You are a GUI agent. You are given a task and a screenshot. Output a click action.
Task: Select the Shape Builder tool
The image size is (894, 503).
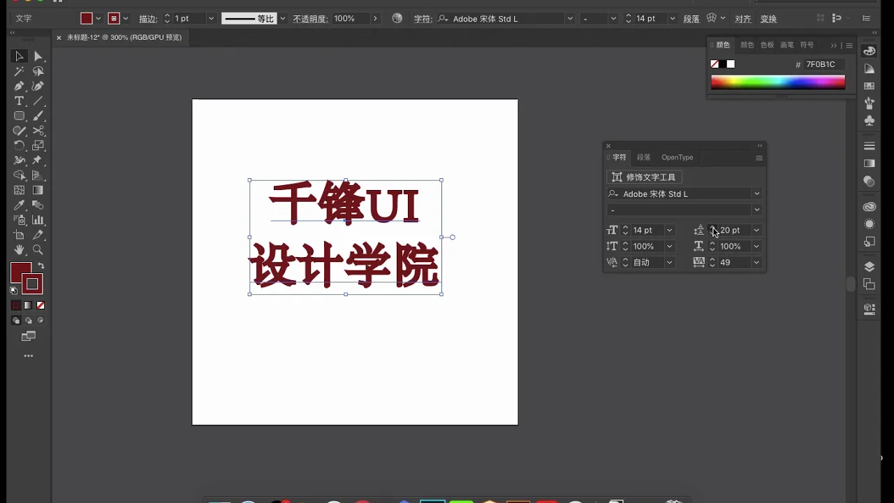click(x=20, y=175)
